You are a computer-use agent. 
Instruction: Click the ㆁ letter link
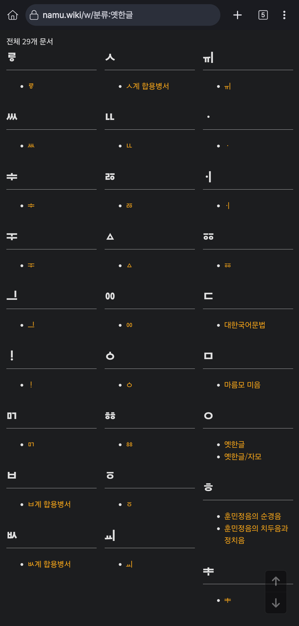[x=129, y=385]
